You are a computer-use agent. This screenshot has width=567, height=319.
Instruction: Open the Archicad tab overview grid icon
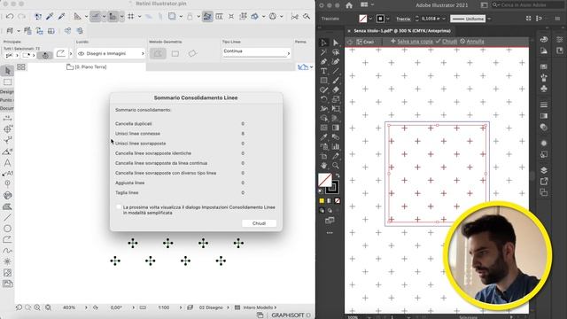pyautogui.click(x=21, y=67)
